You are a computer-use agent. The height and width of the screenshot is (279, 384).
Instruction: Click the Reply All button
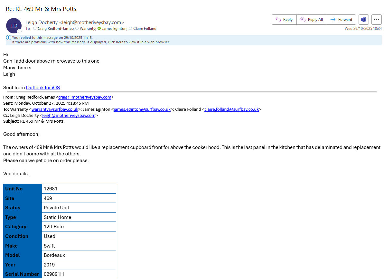(x=312, y=20)
